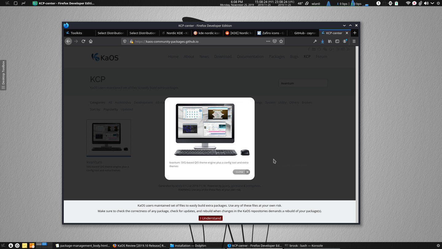Viewport: 442px width, 249px height.
Task: Switch to kde nordic icons tab
Action: tap(207, 33)
